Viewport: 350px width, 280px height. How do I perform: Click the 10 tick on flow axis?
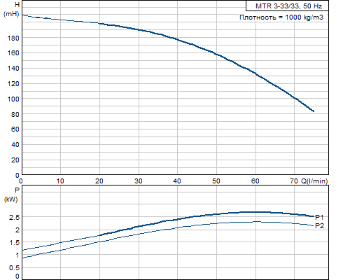tap(60, 181)
